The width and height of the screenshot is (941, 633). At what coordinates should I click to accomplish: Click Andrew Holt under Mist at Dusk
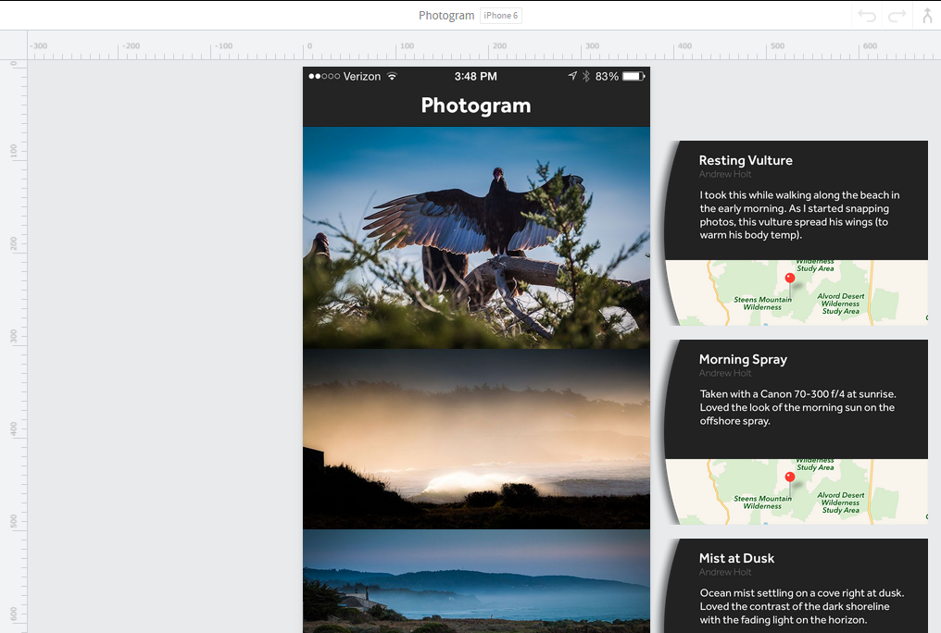click(x=725, y=572)
